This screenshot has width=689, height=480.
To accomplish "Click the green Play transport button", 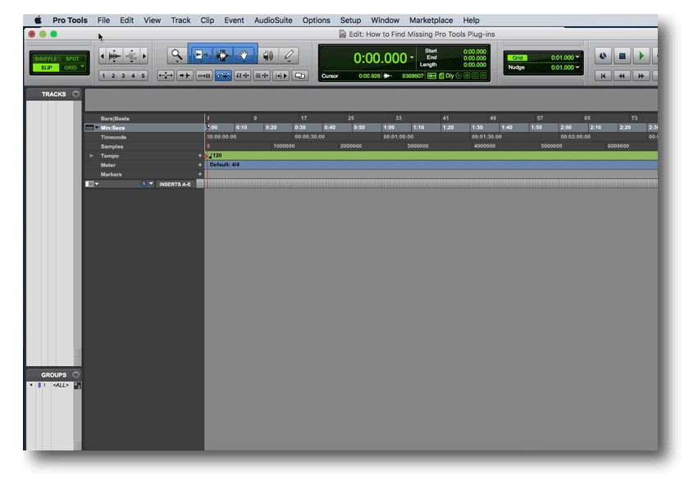I will click(641, 57).
